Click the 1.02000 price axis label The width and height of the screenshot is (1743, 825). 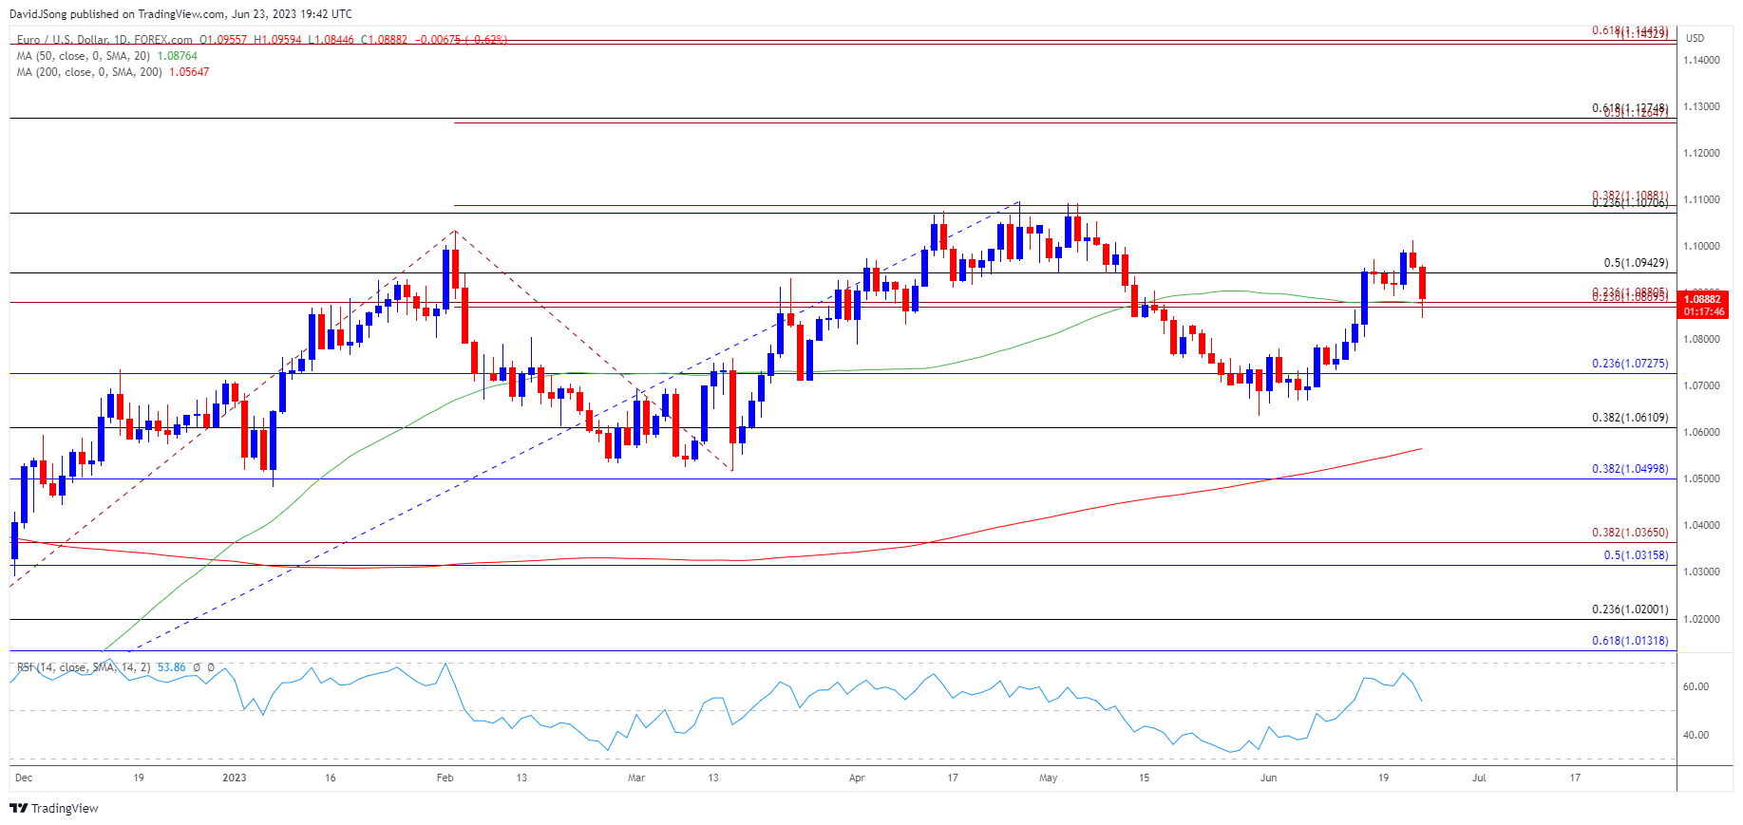point(1701,619)
